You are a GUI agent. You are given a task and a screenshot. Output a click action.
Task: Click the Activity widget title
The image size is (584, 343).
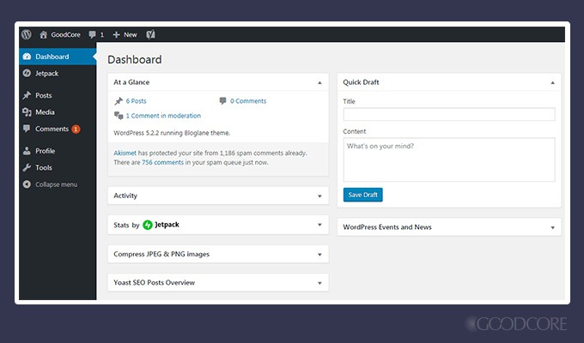point(125,196)
